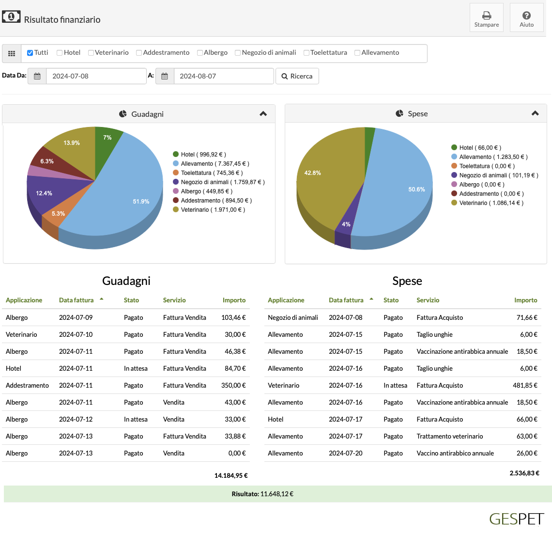Open the end date calendar icon

coord(165,76)
